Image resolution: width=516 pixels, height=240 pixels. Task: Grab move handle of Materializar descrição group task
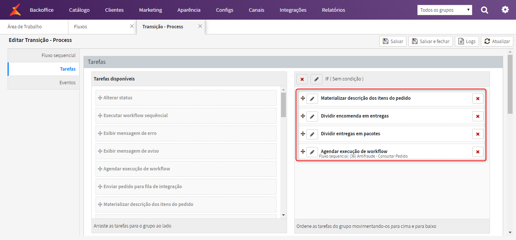click(x=303, y=98)
